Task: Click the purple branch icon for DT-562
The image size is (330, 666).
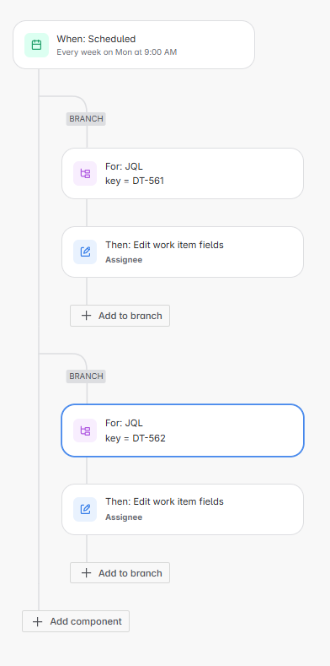Action: [x=85, y=430]
